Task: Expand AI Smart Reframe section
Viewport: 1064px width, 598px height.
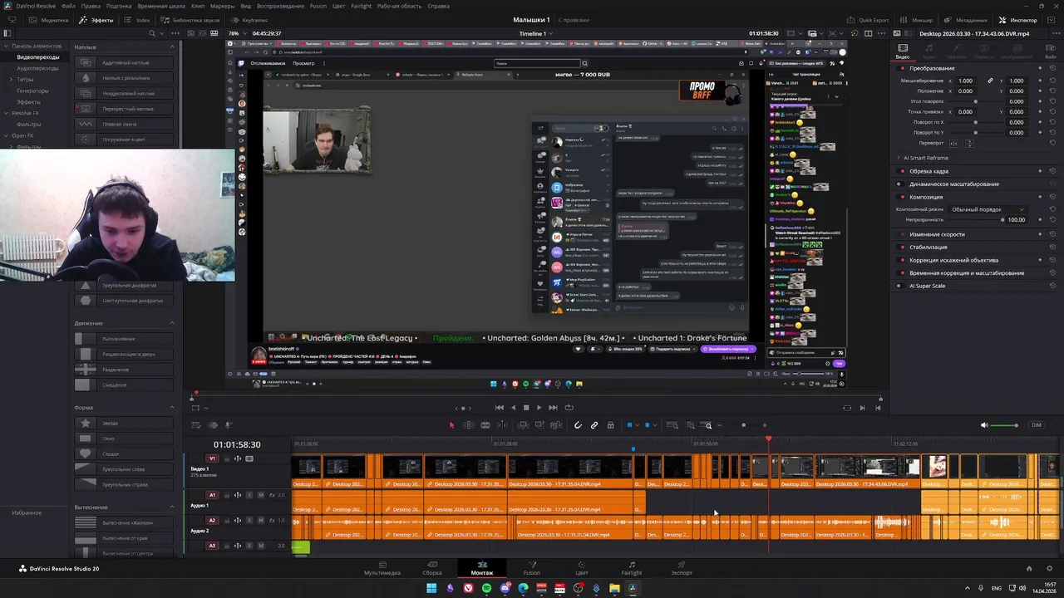Action: 899,158
